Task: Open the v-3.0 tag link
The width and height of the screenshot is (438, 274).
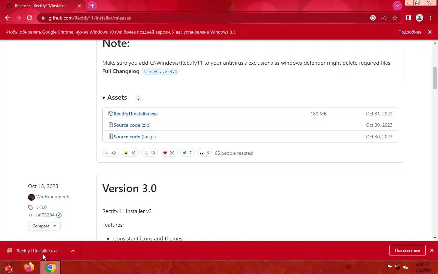Action: tap(41, 207)
